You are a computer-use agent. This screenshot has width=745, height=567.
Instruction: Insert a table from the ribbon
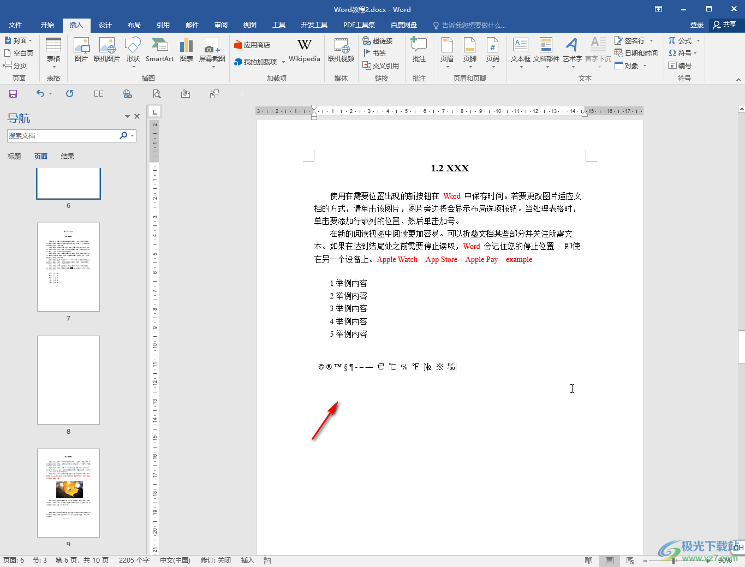53,52
